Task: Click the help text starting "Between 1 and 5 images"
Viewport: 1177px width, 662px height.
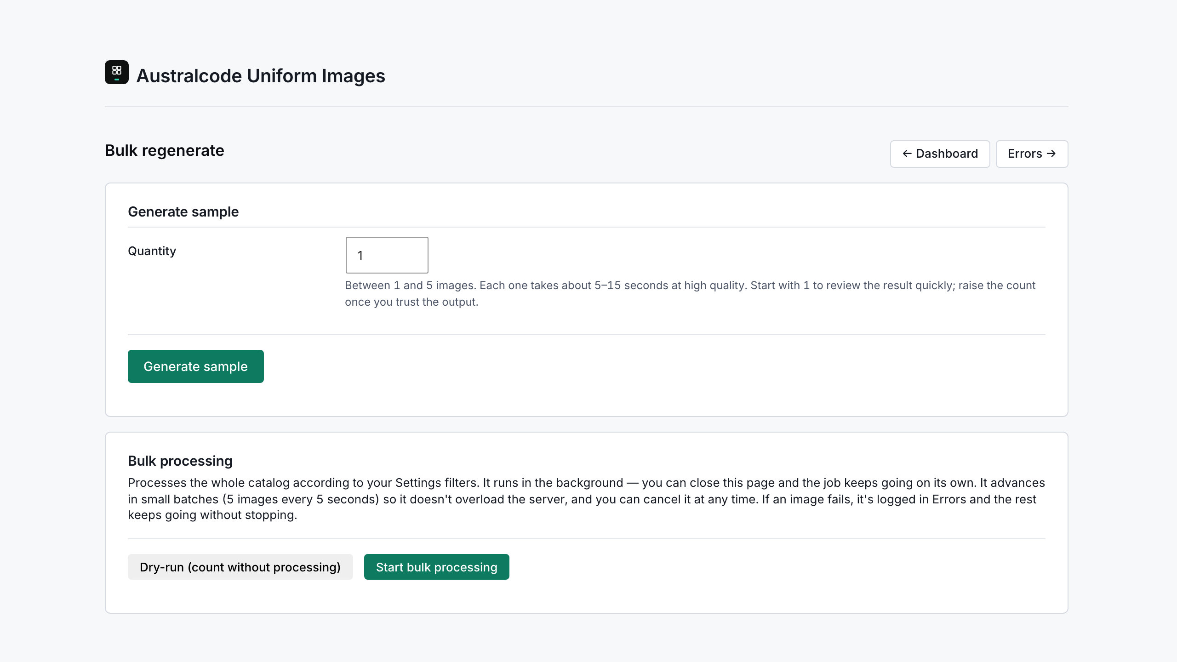Action: (690, 293)
